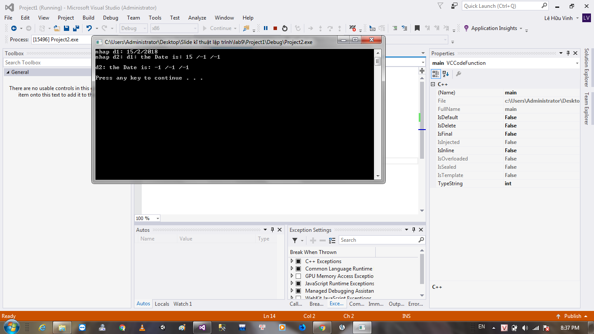Sort properties alphabetically in the Properties panel
Viewport: 594px width, 334px height.
point(446,74)
